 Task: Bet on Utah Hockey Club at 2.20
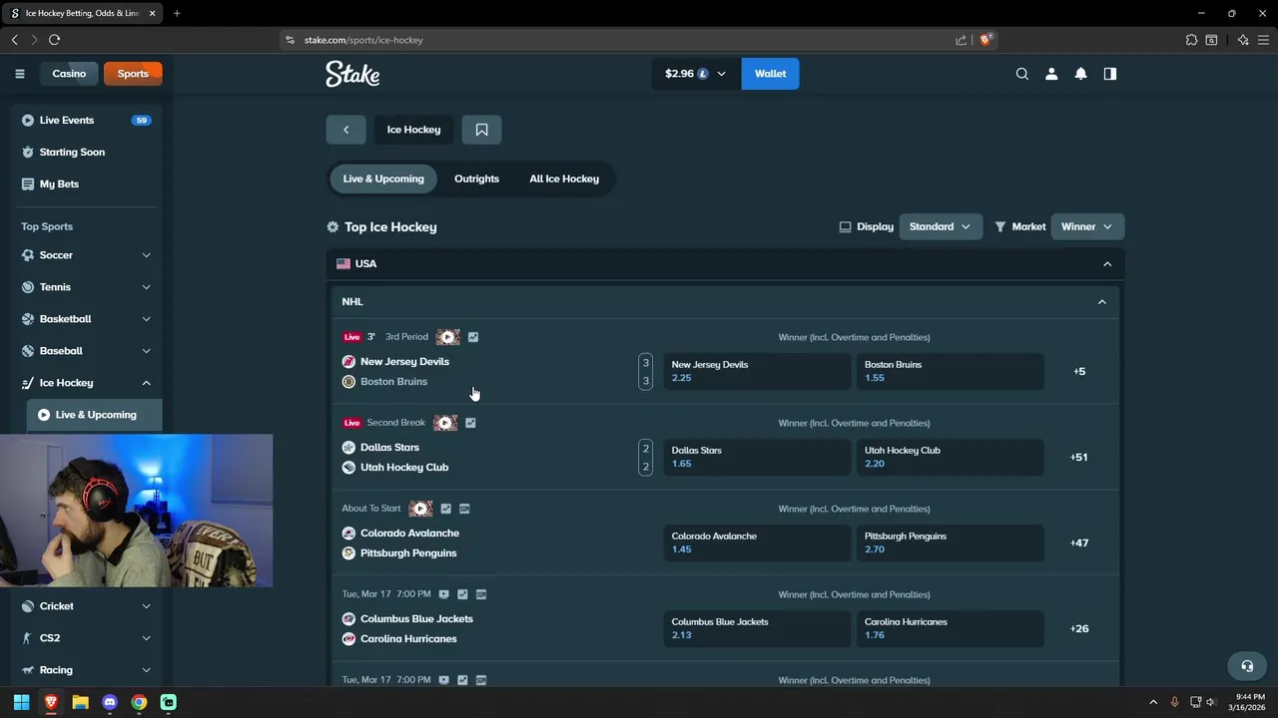pos(950,457)
